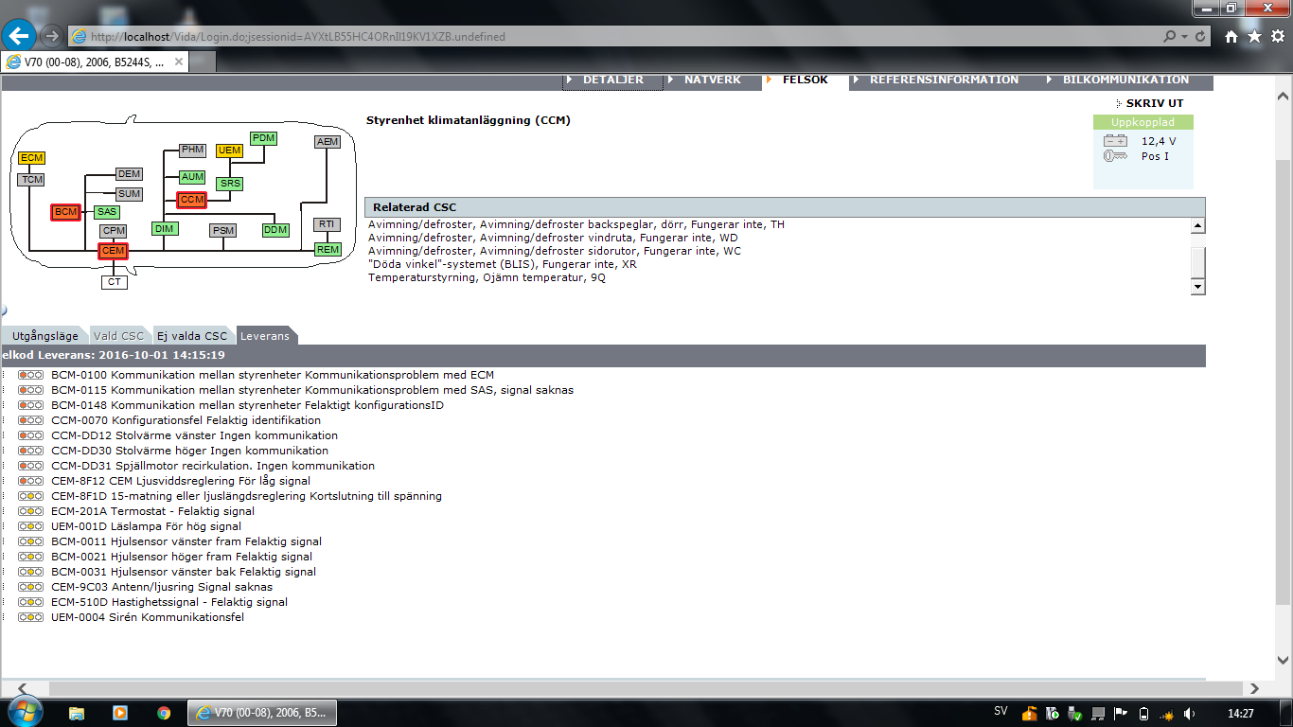Screen dimensions: 1293x727
Task: Open the Windows Start menu
Action: pos(23,712)
